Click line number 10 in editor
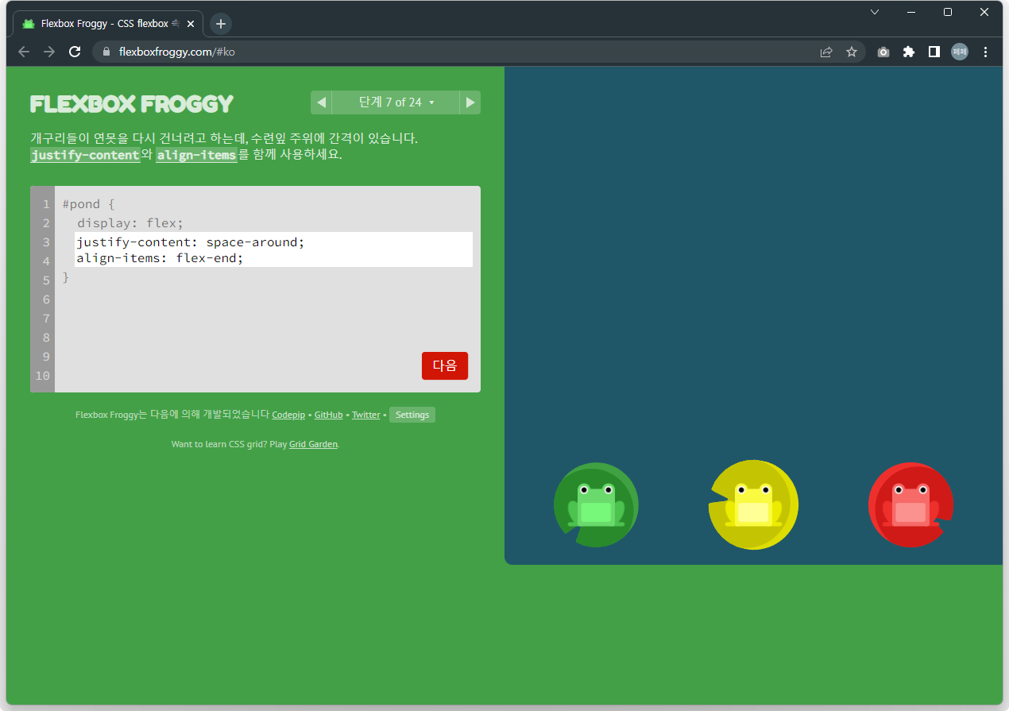This screenshot has width=1009, height=711. pyautogui.click(x=42, y=376)
